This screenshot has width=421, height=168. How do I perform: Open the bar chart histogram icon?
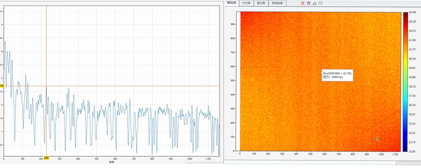point(314,3)
